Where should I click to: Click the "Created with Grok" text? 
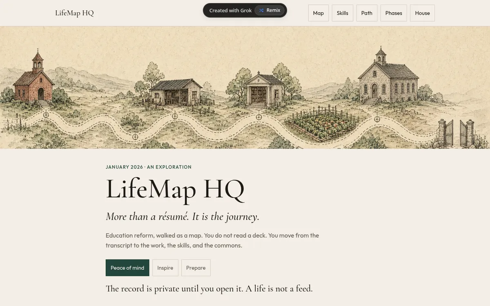[230, 11]
